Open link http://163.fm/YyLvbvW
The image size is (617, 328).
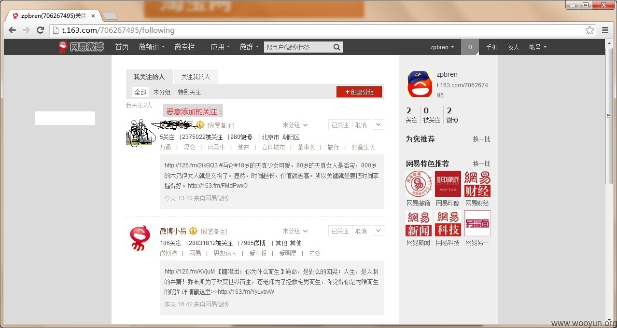pyautogui.click(x=246, y=291)
